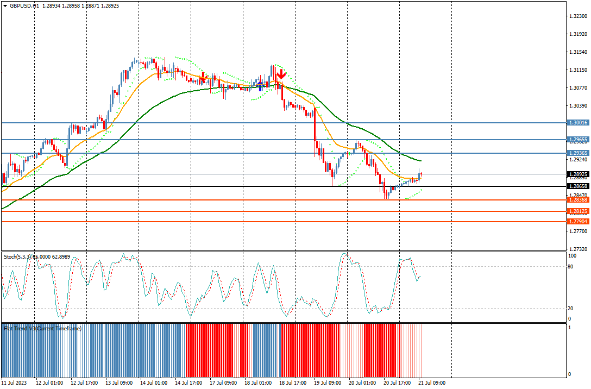
Task: Select the OHLC values 1.28934 1.28958 1.28871 1.28925
Action: (80, 6)
